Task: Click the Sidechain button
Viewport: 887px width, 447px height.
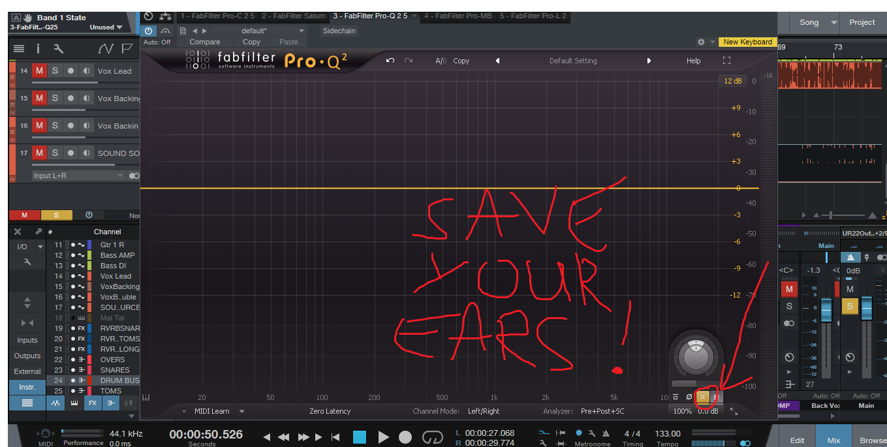Action: click(x=339, y=31)
